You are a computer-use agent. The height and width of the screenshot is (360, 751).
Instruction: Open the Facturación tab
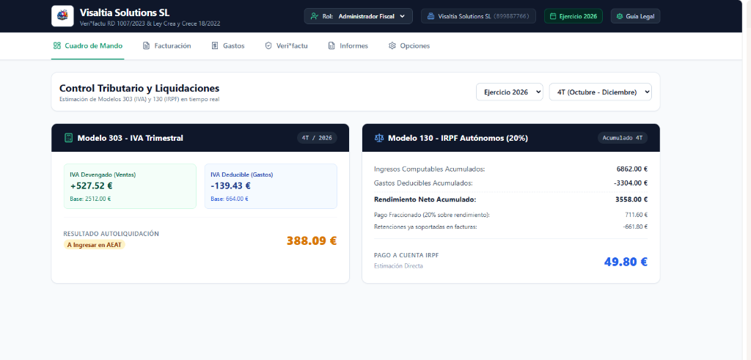[167, 46]
